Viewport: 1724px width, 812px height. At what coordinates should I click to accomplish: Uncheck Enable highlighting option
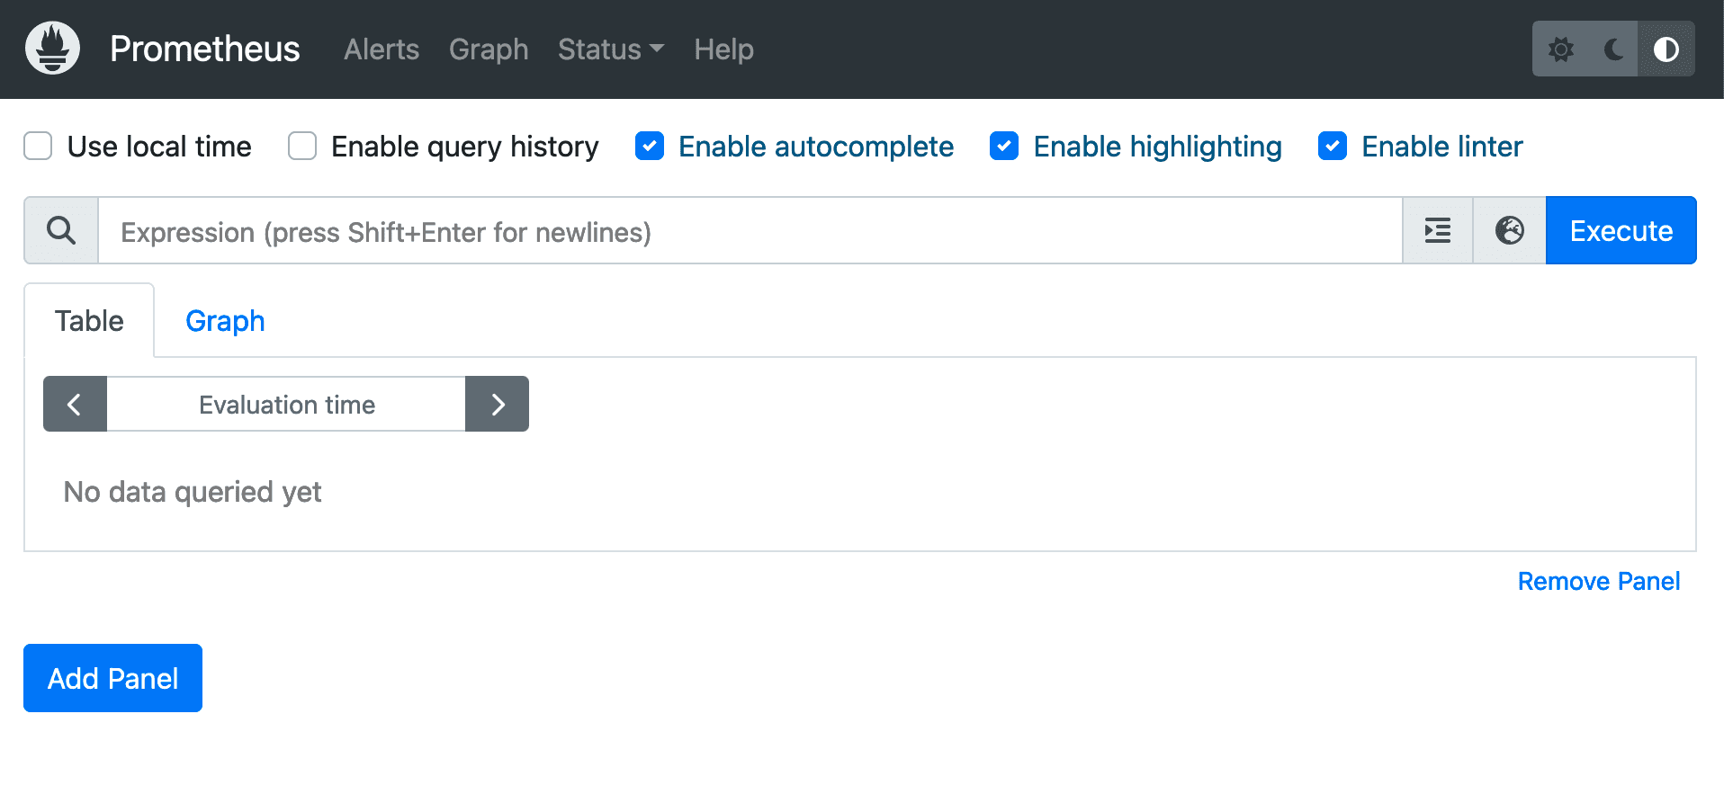tap(1004, 147)
